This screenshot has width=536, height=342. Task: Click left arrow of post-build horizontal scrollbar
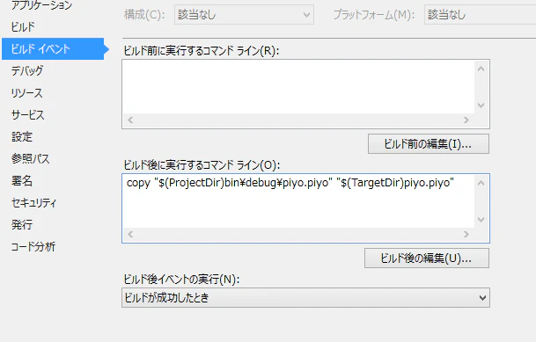click(x=130, y=235)
